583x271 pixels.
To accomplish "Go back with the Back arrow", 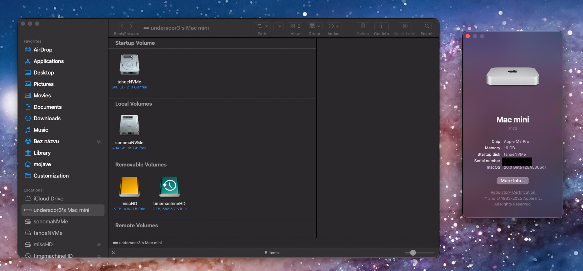I will pyautogui.click(x=122, y=26).
